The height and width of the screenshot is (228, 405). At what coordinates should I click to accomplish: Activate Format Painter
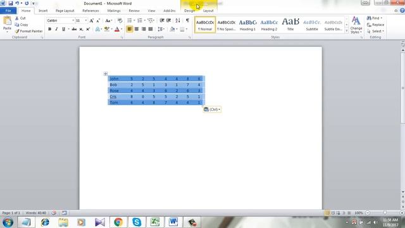point(28,31)
